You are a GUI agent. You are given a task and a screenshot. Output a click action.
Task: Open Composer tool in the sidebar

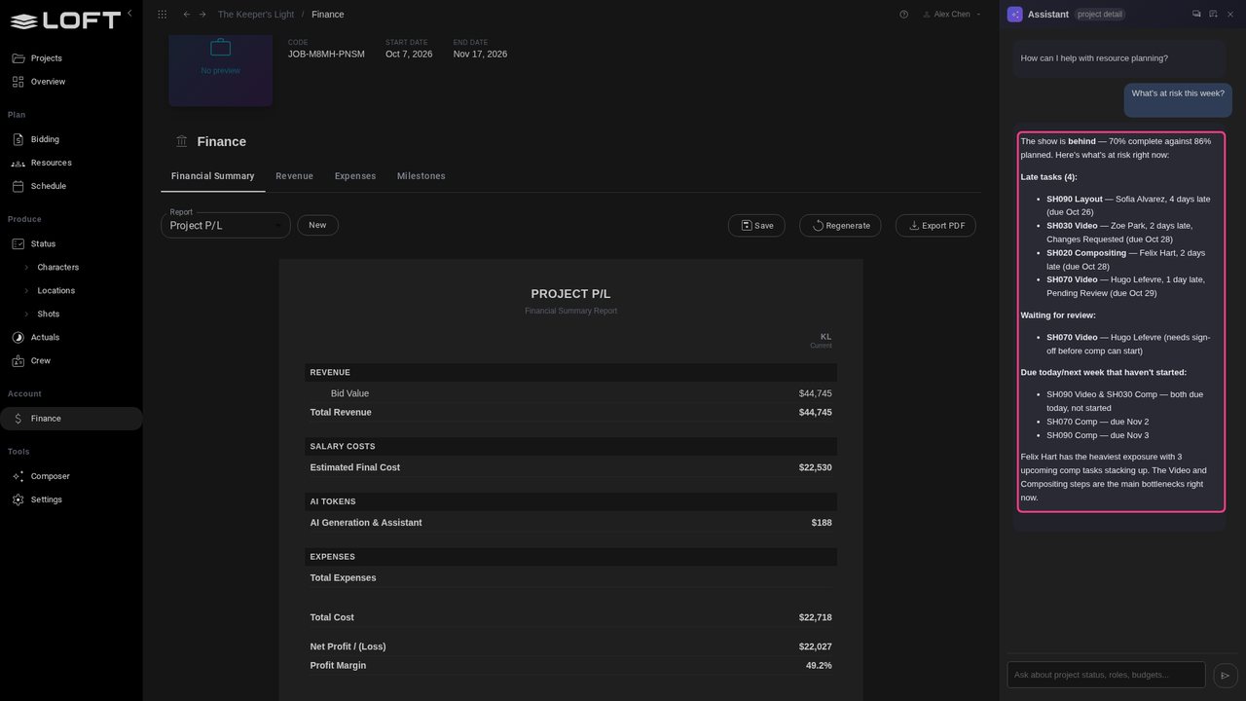click(x=71, y=476)
